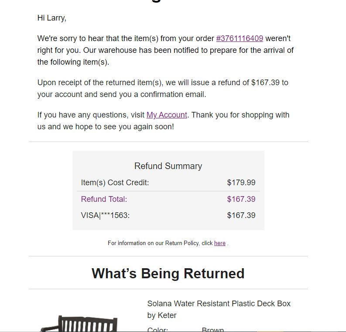Click 'Thank you for shopping with' text

coord(240,115)
